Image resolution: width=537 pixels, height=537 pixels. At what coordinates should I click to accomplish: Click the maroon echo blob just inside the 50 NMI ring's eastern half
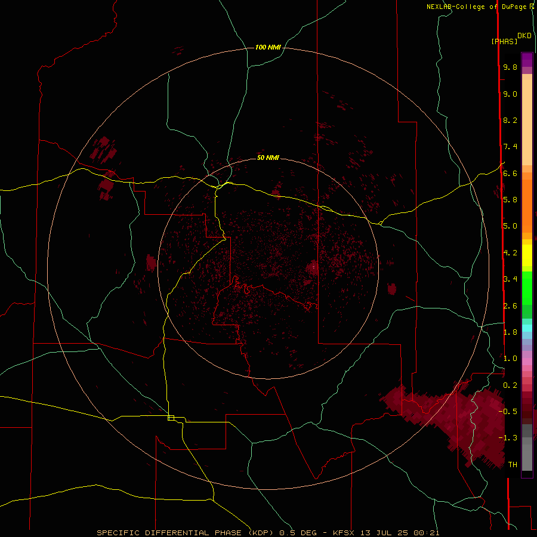[312, 267]
